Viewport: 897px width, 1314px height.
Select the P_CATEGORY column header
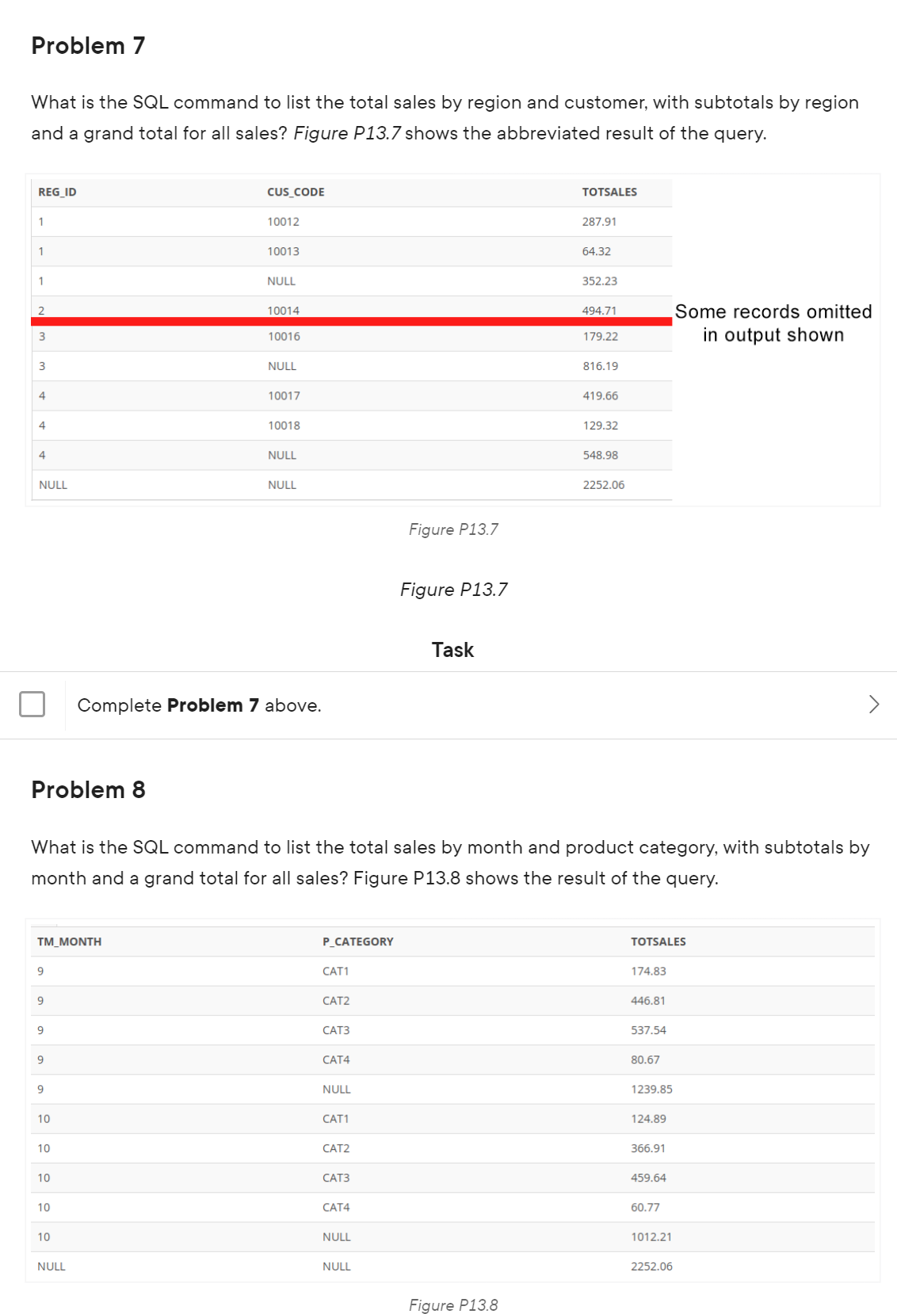357,942
